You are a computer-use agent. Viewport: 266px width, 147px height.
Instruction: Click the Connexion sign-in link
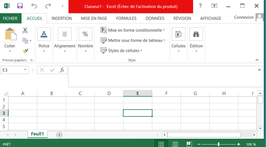click(244, 17)
